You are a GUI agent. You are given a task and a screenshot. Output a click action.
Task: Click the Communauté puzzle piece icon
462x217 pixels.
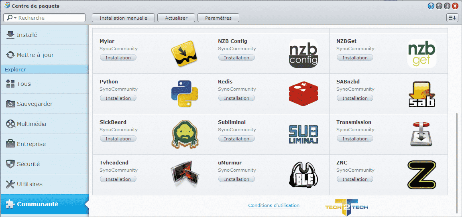(x=10, y=204)
